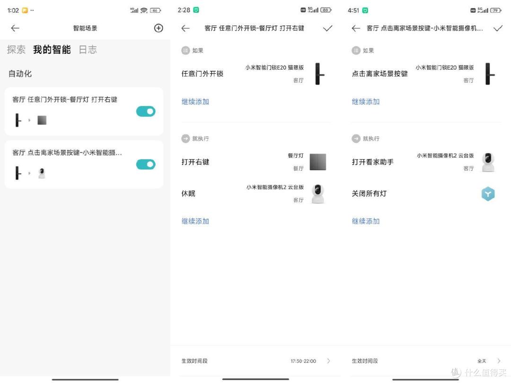Viewport: 511px width, 383px height.
Task: Tap 继续添加 under the 任意门外开锁 condition
Action: 195,102
